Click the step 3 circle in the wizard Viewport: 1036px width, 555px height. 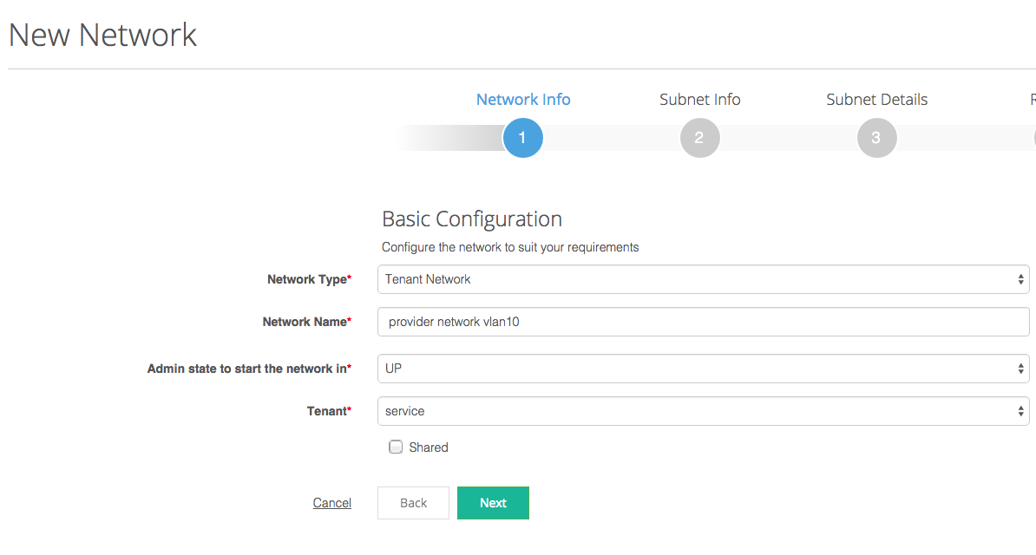tap(876, 138)
